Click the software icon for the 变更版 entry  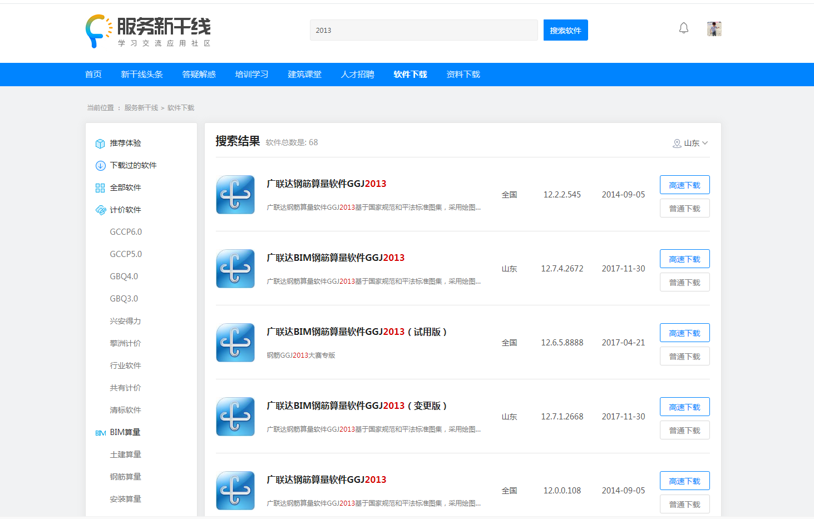[235, 417]
